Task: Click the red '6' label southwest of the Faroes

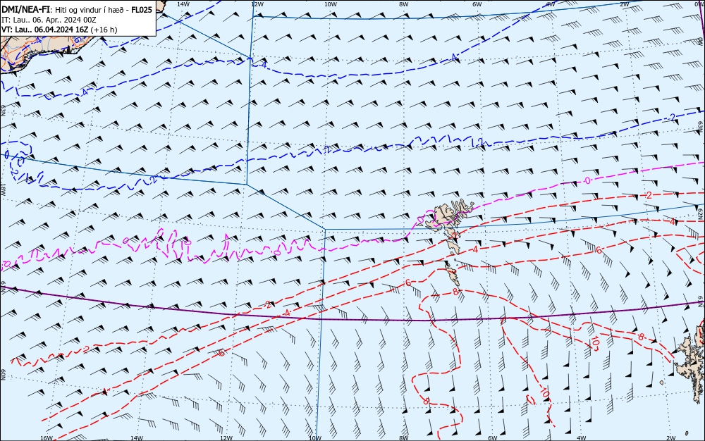Action: tap(407, 282)
